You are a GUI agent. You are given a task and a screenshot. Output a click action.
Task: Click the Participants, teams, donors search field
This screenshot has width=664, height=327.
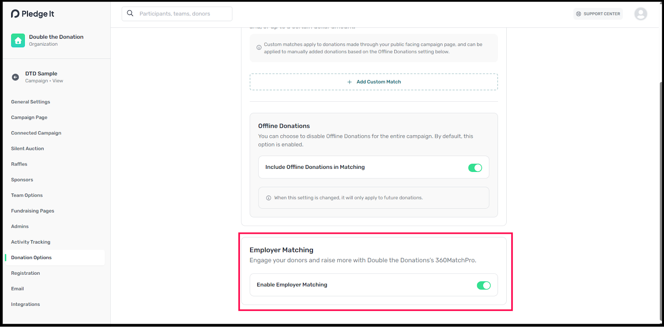(x=177, y=14)
